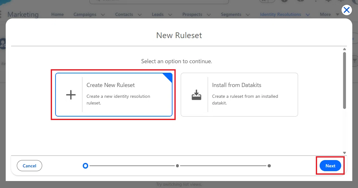Viewport: 358px width, 188px height.
Task: Click the dialog scrollbar down arrow
Action: 345,153
